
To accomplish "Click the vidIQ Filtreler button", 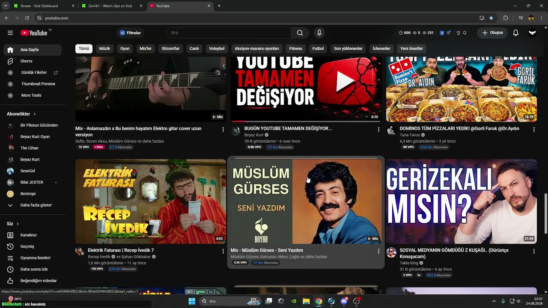I will 131,33.
